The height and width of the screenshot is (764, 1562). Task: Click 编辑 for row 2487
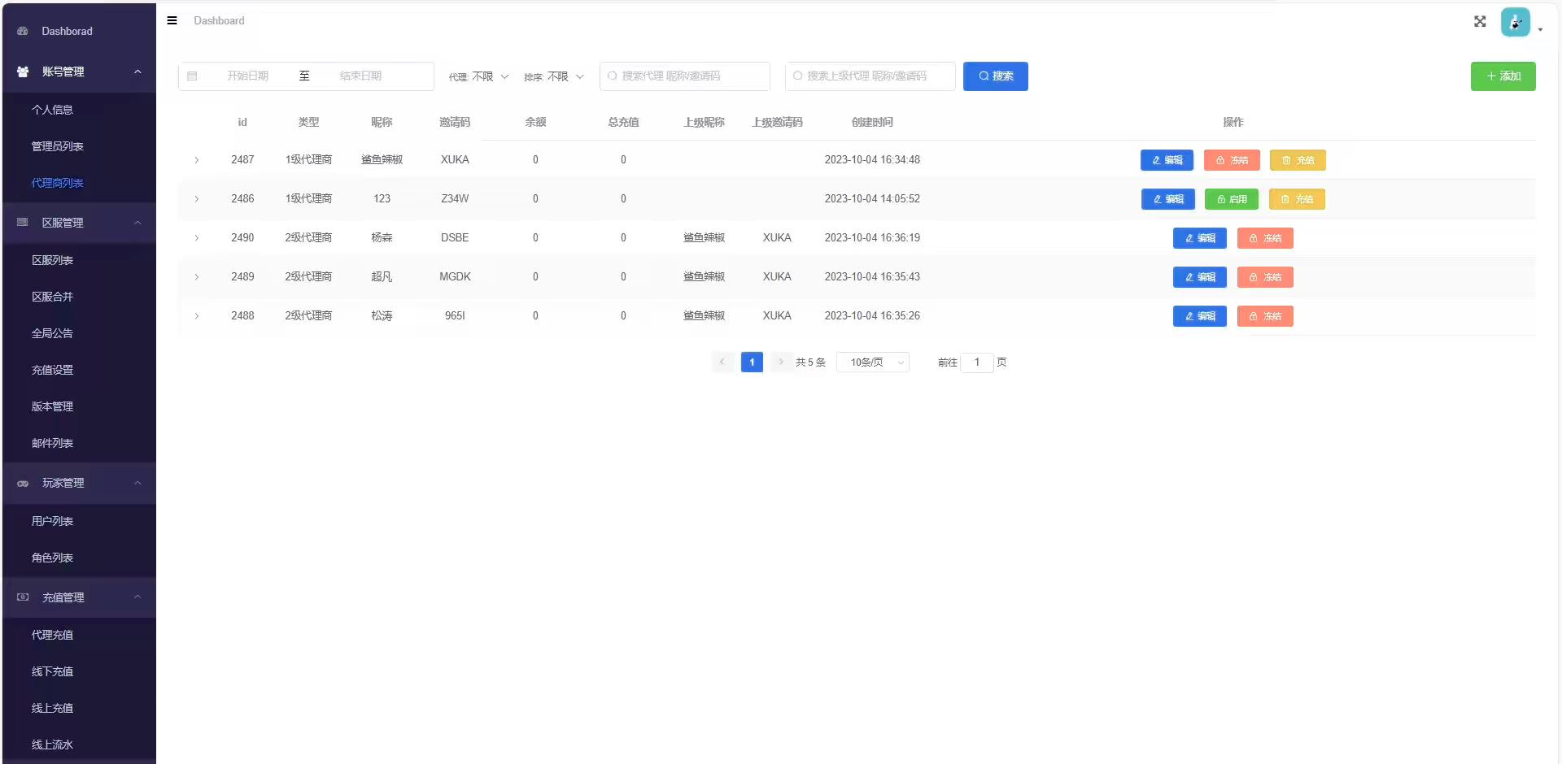point(1167,160)
